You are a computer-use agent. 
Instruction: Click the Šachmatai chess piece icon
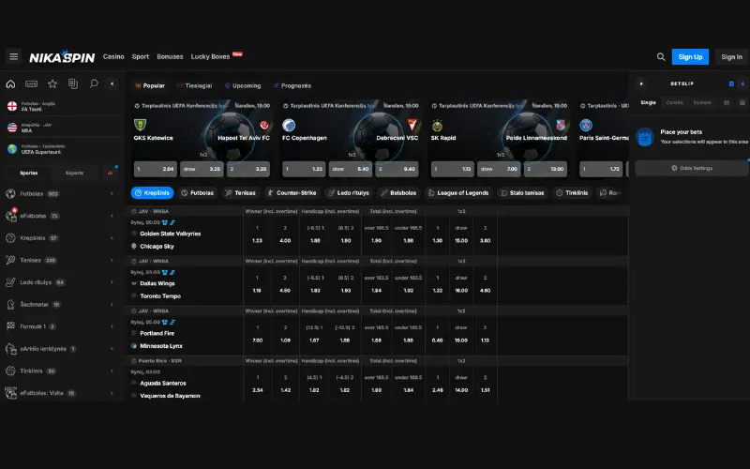[10, 304]
